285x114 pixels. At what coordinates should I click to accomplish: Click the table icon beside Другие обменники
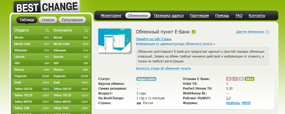(267, 32)
